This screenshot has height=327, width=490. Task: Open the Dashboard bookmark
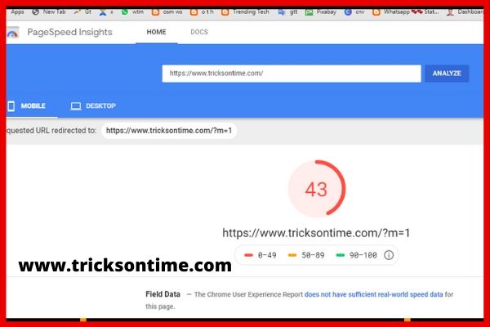(x=465, y=12)
